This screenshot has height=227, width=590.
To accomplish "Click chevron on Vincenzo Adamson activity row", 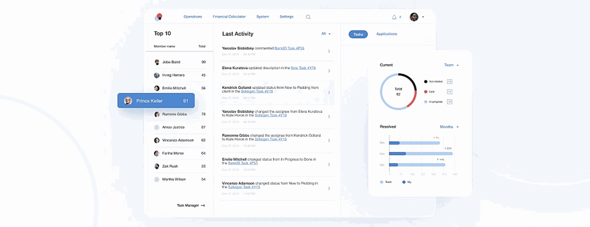I will 329,188.
